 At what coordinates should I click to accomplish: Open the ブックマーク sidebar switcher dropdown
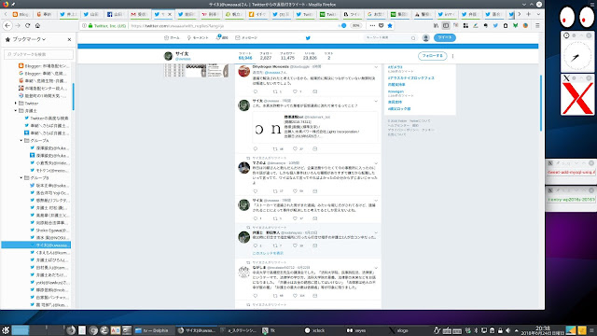(25, 39)
